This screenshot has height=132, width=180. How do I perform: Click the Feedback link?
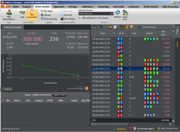[x=121, y=129]
